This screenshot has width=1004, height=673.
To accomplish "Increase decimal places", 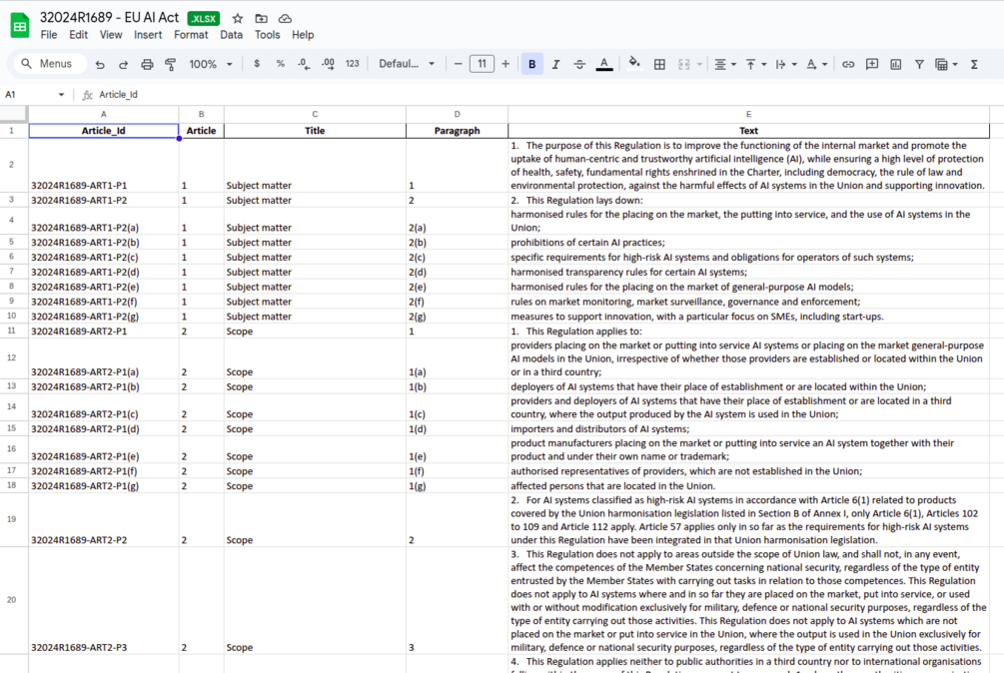I will click(x=328, y=64).
